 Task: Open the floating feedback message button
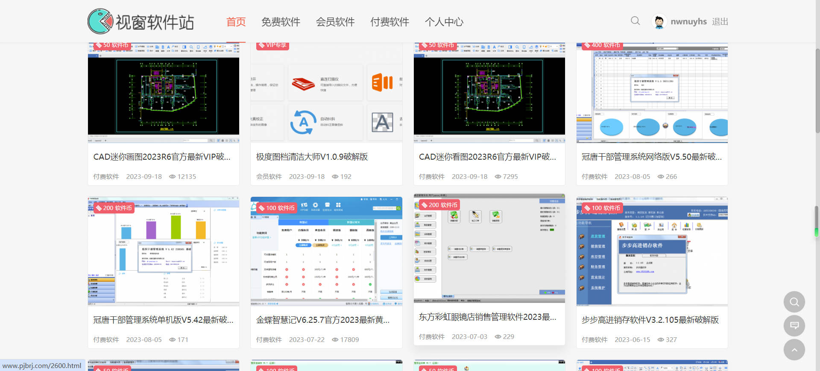(x=794, y=326)
